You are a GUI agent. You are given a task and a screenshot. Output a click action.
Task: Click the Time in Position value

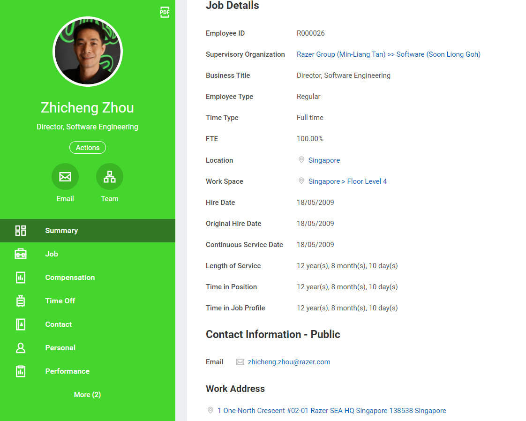coord(347,287)
